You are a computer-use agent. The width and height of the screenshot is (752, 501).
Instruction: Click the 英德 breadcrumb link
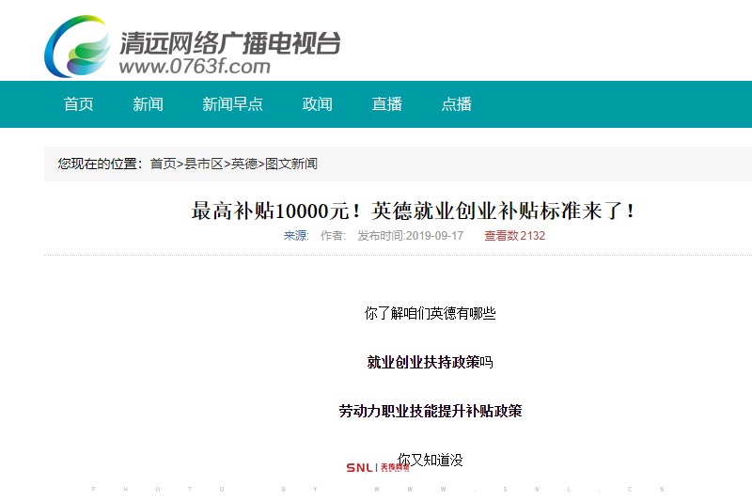243,164
